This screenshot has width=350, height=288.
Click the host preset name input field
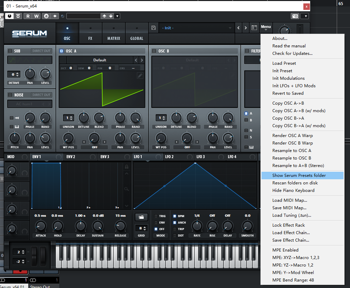point(83,16)
